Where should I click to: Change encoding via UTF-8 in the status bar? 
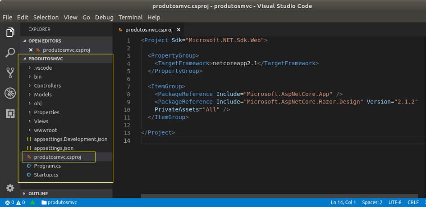(395, 202)
